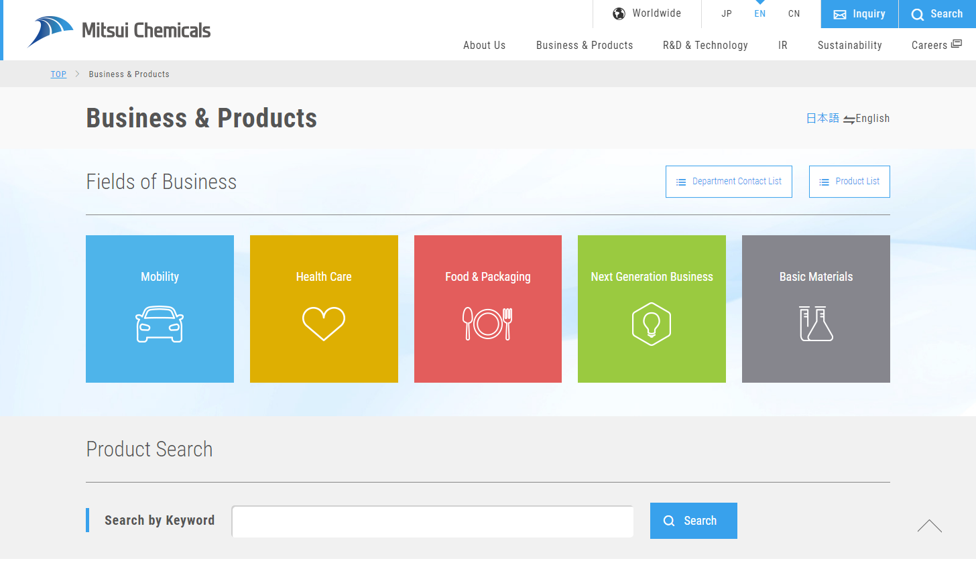The height and width of the screenshot is (565, 976).
Task: Follow the TOP breadcrumb link
Action: coord(59,74)
